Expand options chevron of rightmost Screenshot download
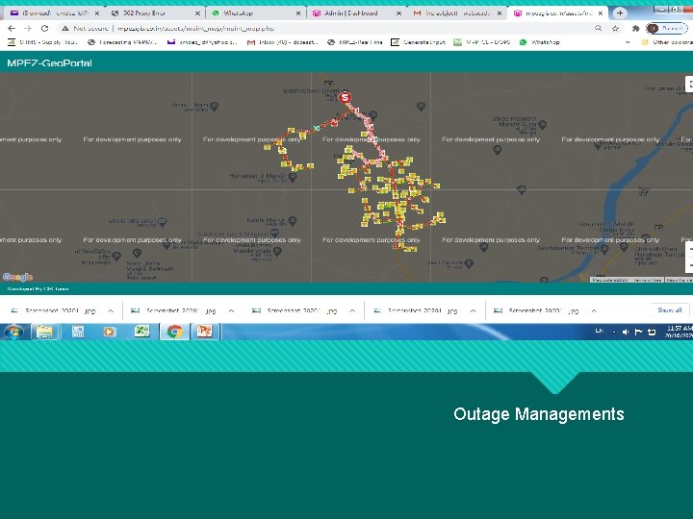The width and height of the screenshot is (693, 519). coord(594,310)
